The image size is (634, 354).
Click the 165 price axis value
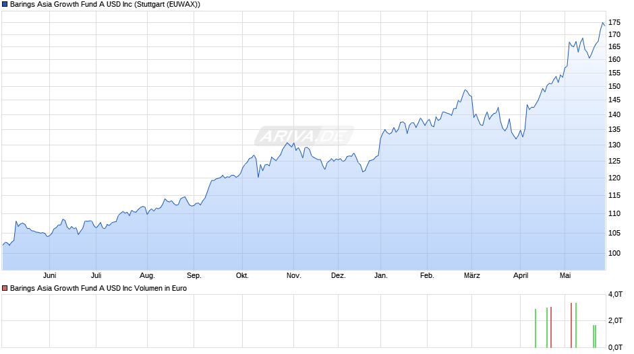(x=614, y=47)
